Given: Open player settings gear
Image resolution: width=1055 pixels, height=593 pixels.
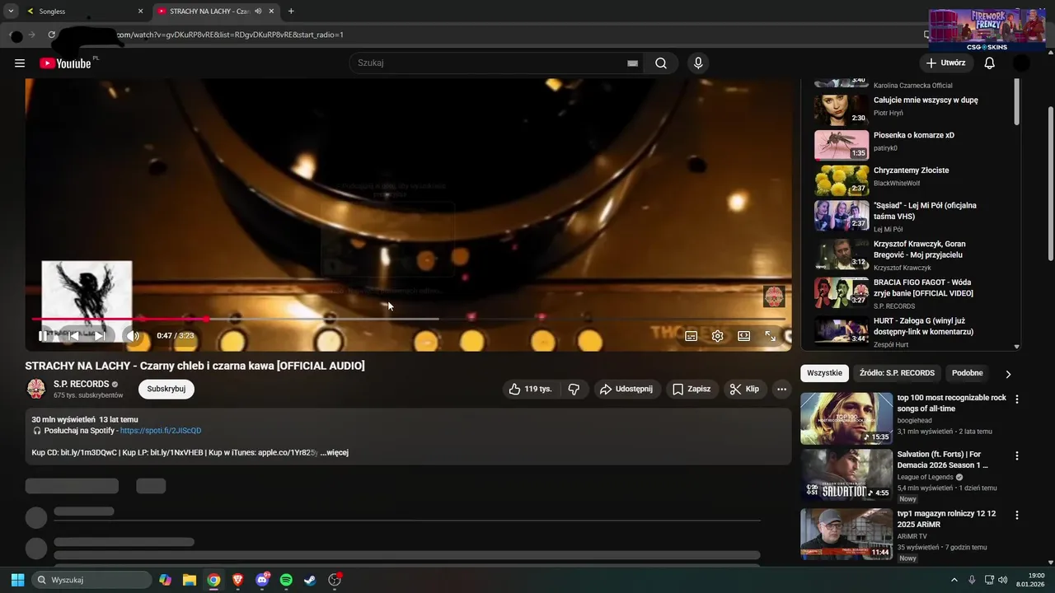Looking at the screenshot, I should pos(718,336).
